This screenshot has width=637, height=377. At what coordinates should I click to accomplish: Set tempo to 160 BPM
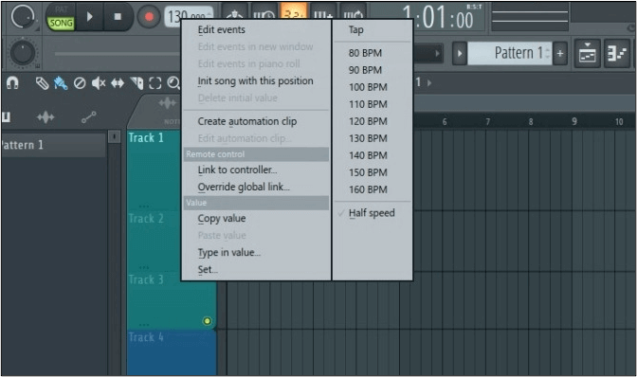coord(368,189)
